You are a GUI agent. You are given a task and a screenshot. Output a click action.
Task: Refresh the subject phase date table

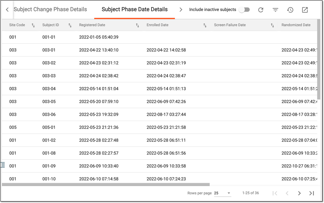point(261,10)
